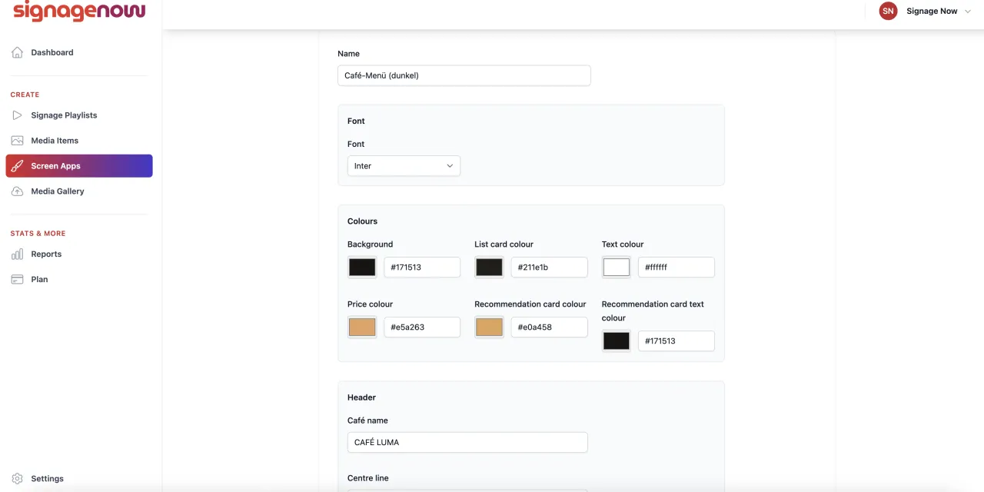Edit the Recommendation card text colour hex field
This screenshot has width=984, height=492.
(x=676, y=341)
